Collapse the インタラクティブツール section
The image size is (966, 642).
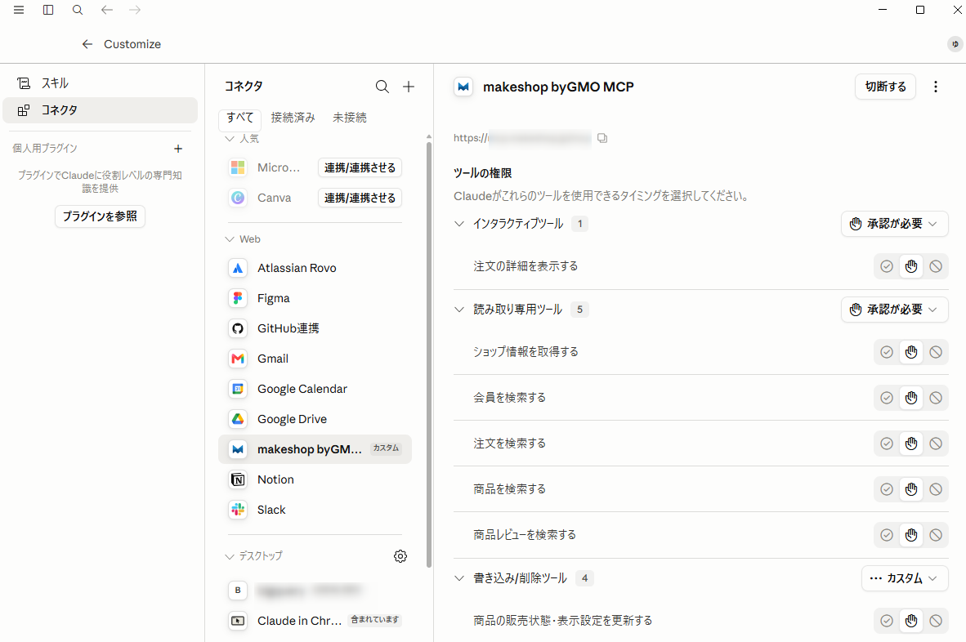click(x=459, y=224)
